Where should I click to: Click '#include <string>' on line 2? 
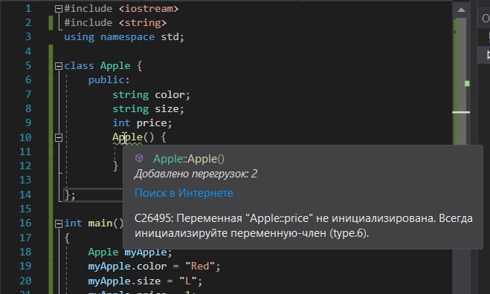tap(115, 23)
